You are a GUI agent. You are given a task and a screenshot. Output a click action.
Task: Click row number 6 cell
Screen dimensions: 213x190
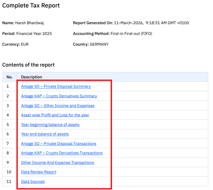pyautogui.click(x=10, y=134)
